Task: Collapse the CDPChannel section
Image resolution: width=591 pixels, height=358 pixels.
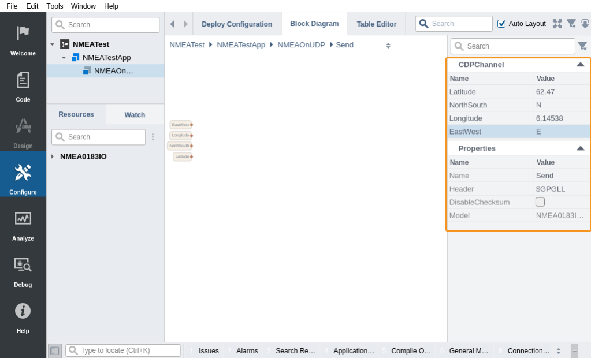Action: click(x=581, y=65)
